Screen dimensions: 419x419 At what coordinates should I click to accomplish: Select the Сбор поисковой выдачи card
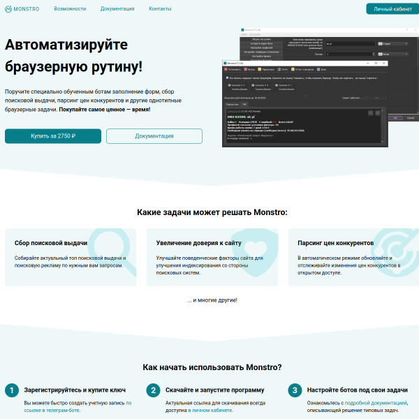71,257
